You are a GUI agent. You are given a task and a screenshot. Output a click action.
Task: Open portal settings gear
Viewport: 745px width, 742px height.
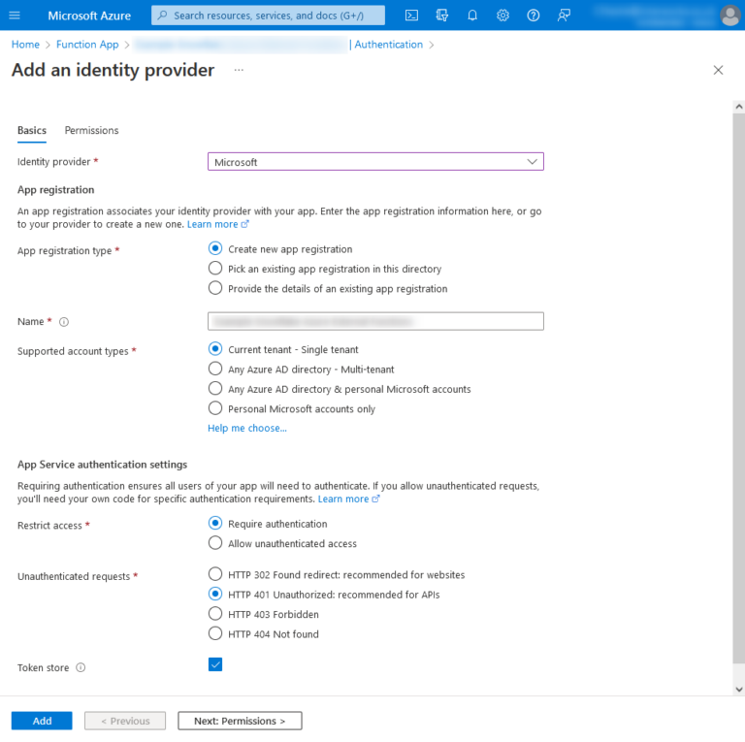click(x=502, y=16)
